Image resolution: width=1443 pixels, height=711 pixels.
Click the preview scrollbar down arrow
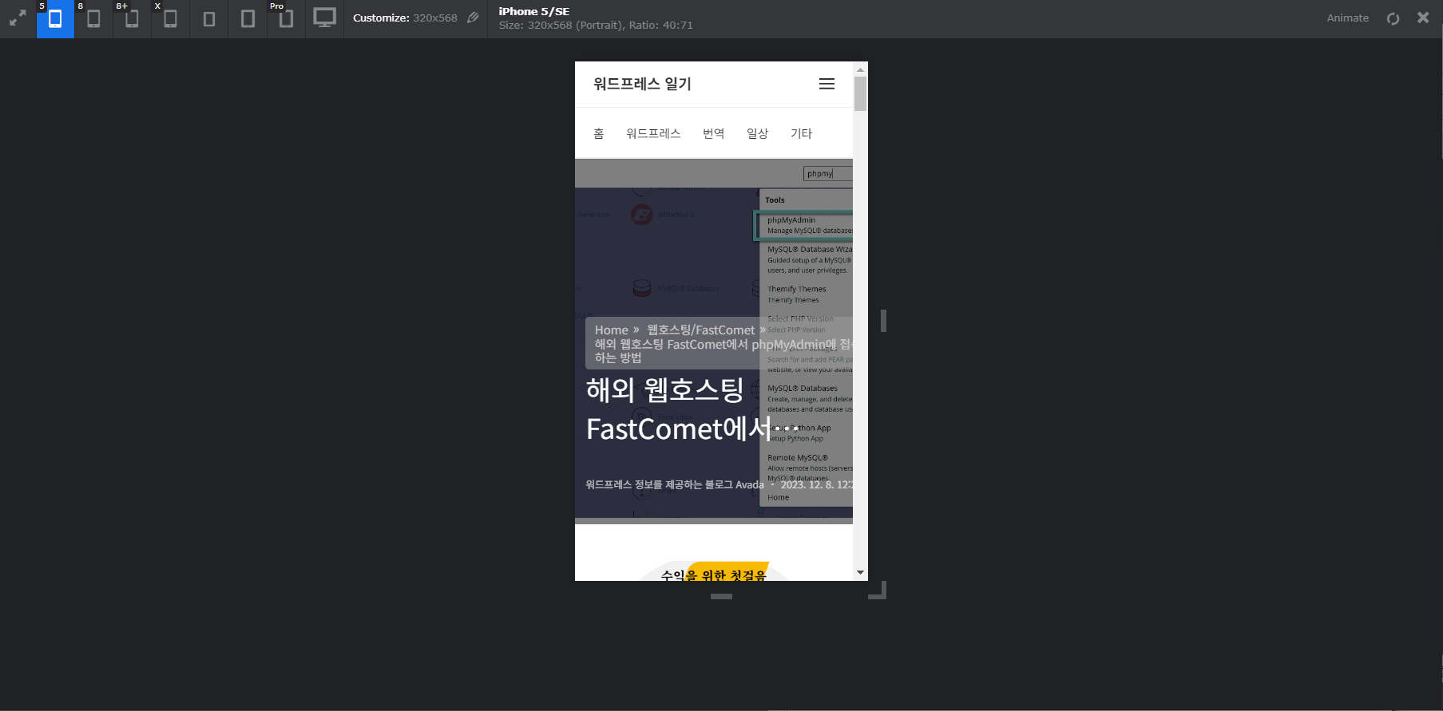(860, 572)
